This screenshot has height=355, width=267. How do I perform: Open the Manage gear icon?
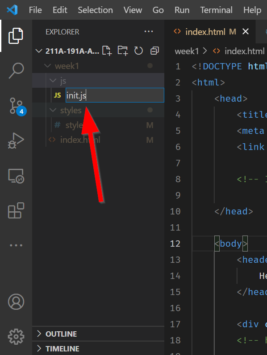[16, 337]
